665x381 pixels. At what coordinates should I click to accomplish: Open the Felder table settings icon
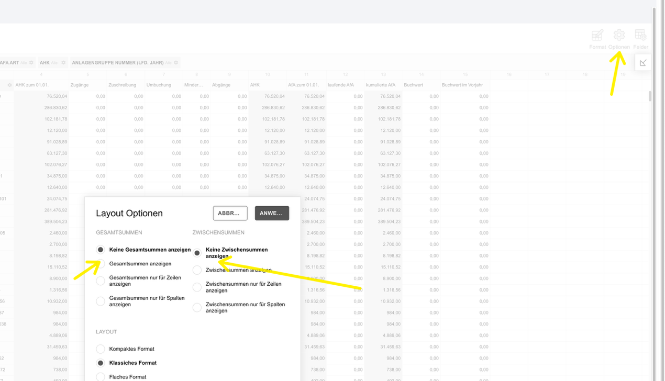pyautogui.click(x=640, y=36)
